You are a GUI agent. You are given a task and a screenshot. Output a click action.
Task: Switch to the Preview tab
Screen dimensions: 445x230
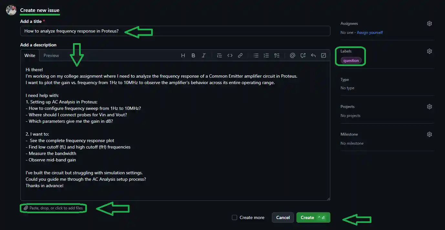pyautogui.click(x=51, y=55)
